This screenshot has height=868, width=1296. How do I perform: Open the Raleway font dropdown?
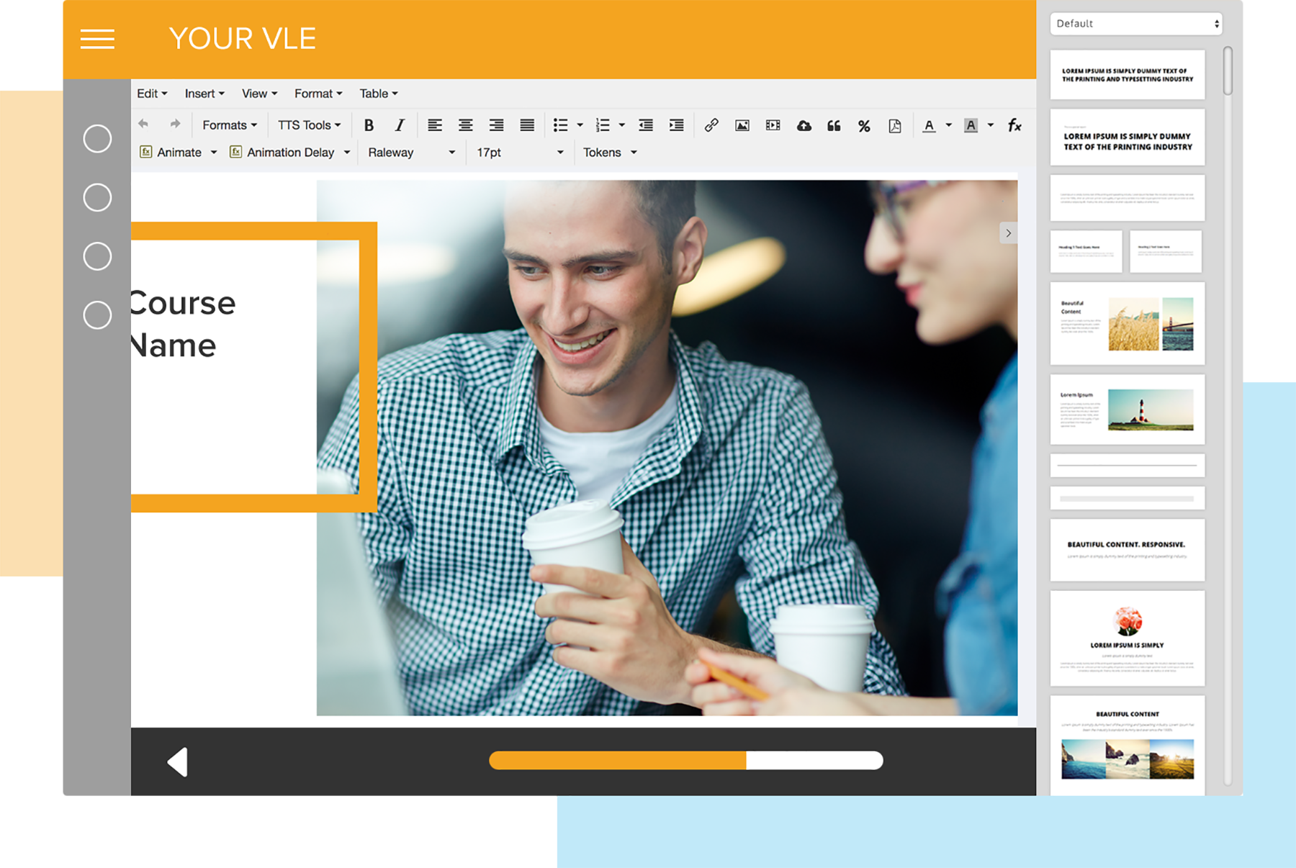coord(411,153)
